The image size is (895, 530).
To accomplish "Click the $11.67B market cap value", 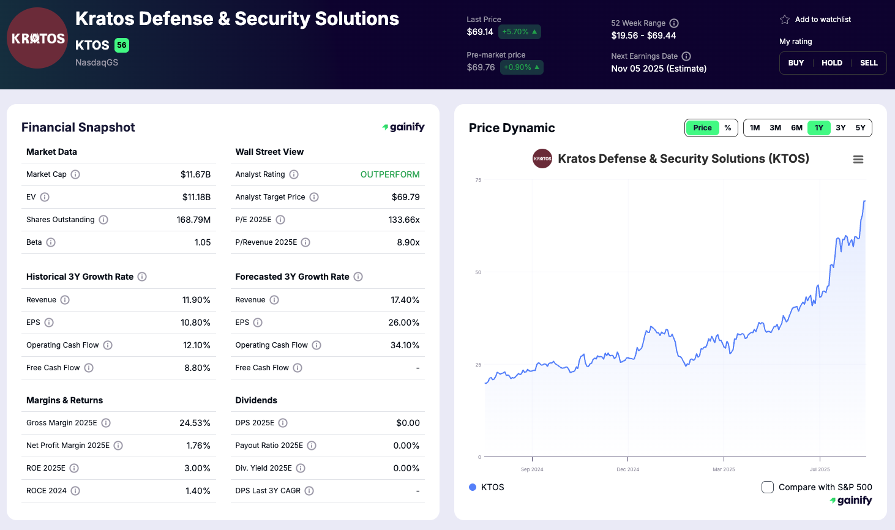I will tap(195, 174).
